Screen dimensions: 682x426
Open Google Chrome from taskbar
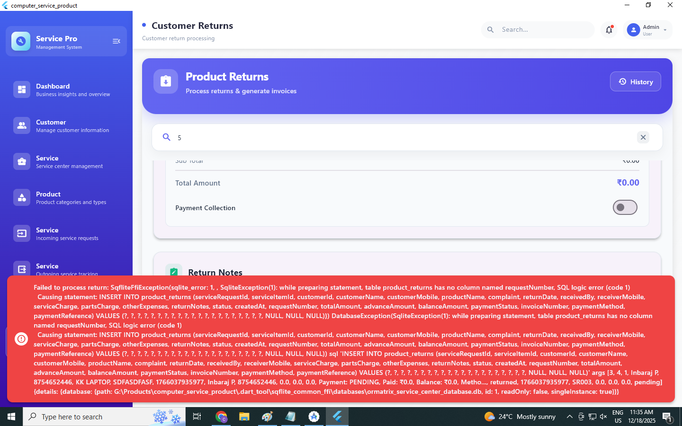[221, 417]
